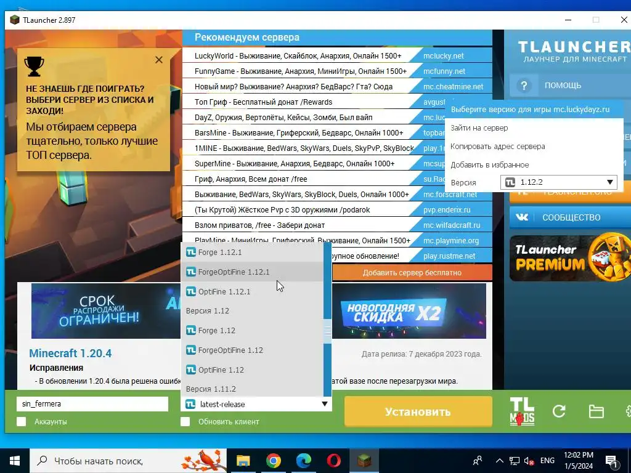Launch Google Chrome from taskbar
This screenshot has height=473, width=631.
(273, 461)
